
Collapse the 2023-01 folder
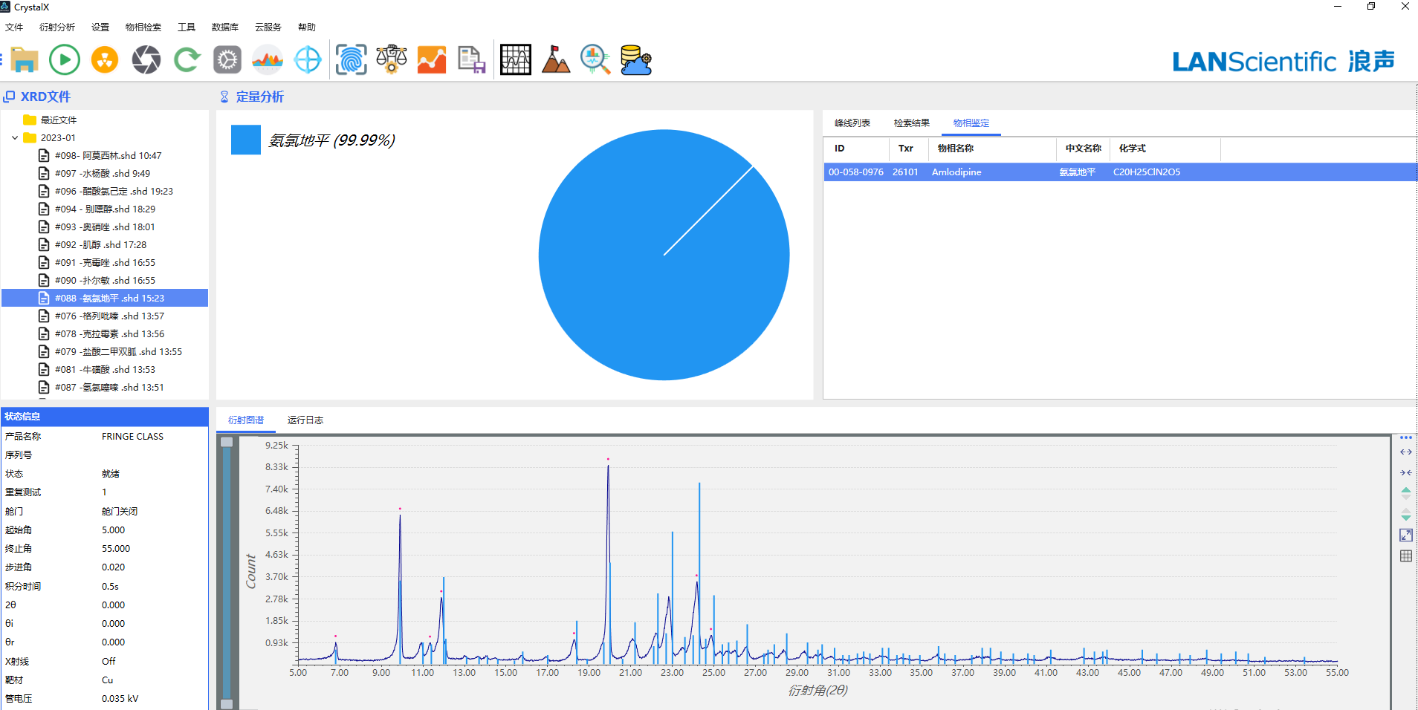pyautogui.click(x=15, y=138)
